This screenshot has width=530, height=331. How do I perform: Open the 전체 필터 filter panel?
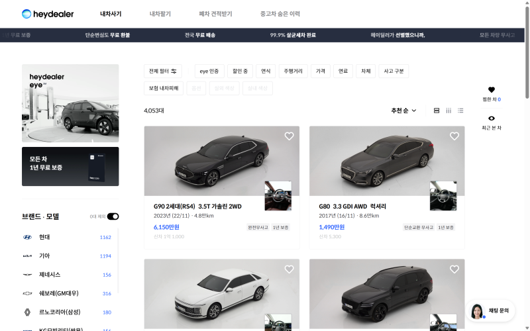pos(163,71)
